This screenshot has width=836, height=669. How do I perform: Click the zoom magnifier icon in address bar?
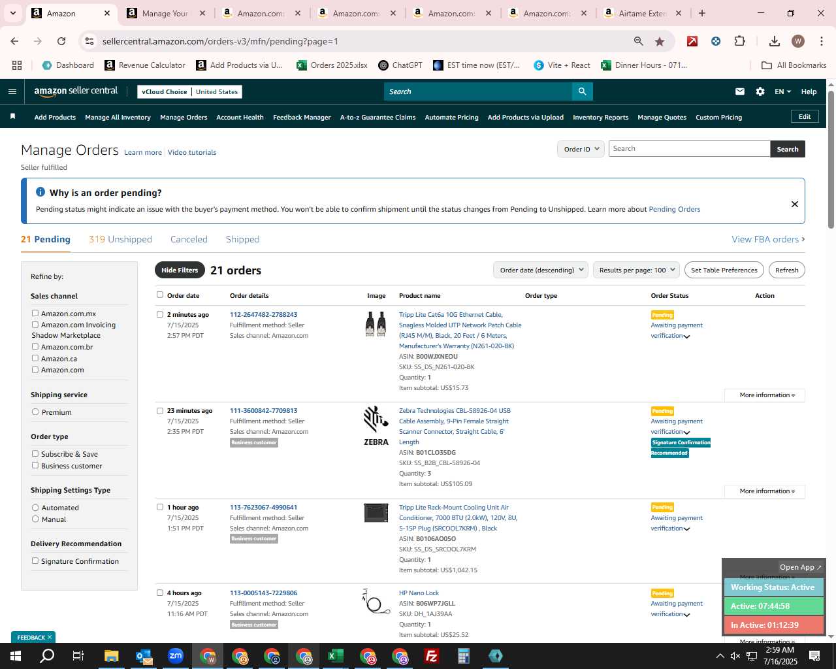click(x=639, y=41)
